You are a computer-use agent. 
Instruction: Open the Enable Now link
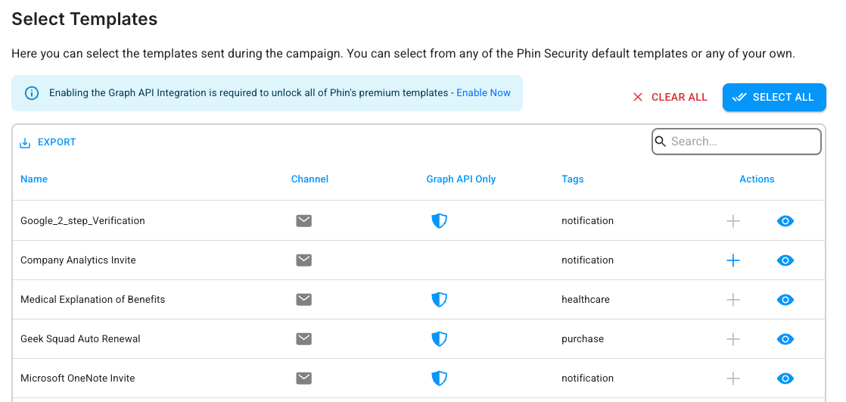pos(484,93)
